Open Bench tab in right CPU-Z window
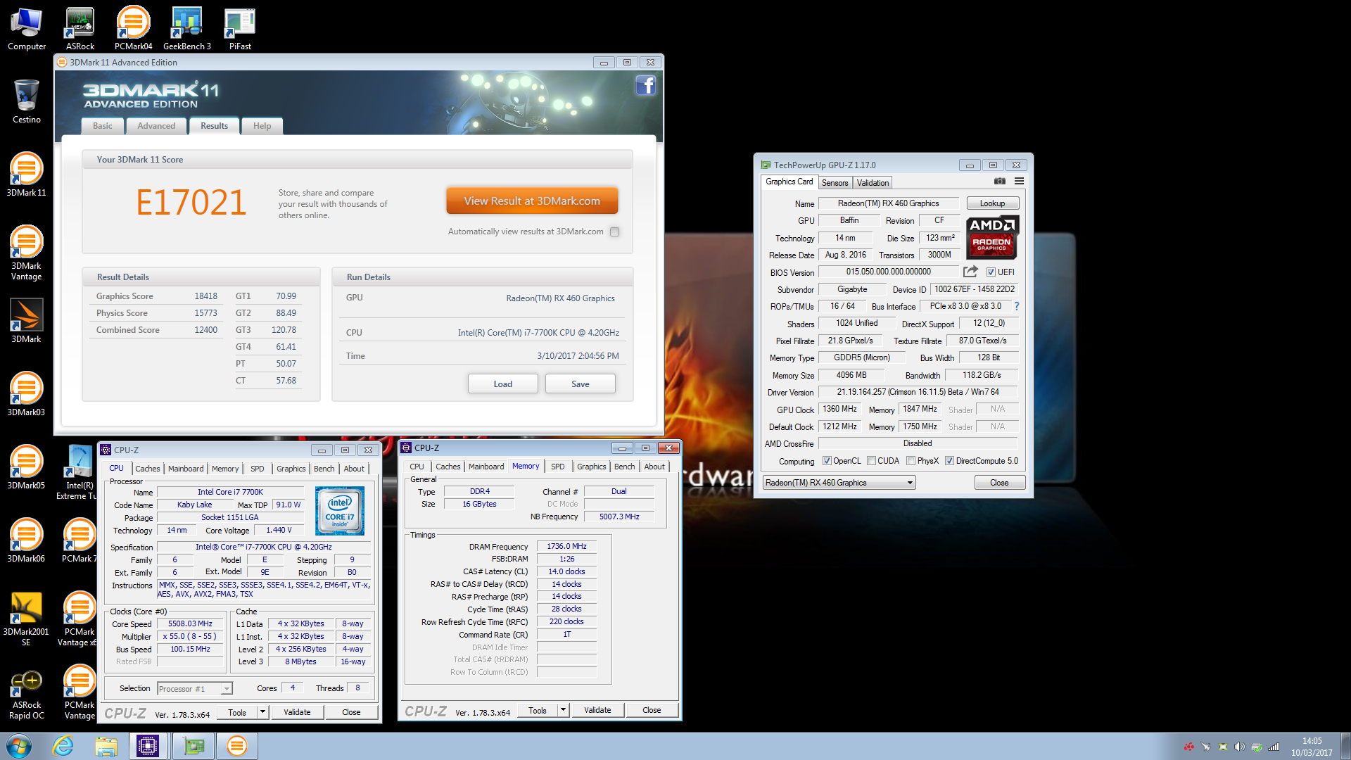Image resolution: width=1351 pixels, height=760 pixels. click(624, 467)
